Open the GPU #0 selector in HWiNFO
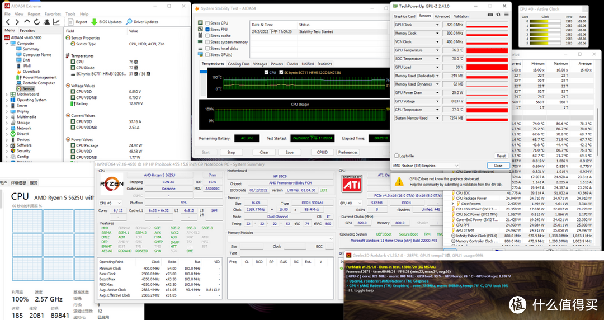The image size is (604, 320). pyautogui.click(x=351, y=203)
